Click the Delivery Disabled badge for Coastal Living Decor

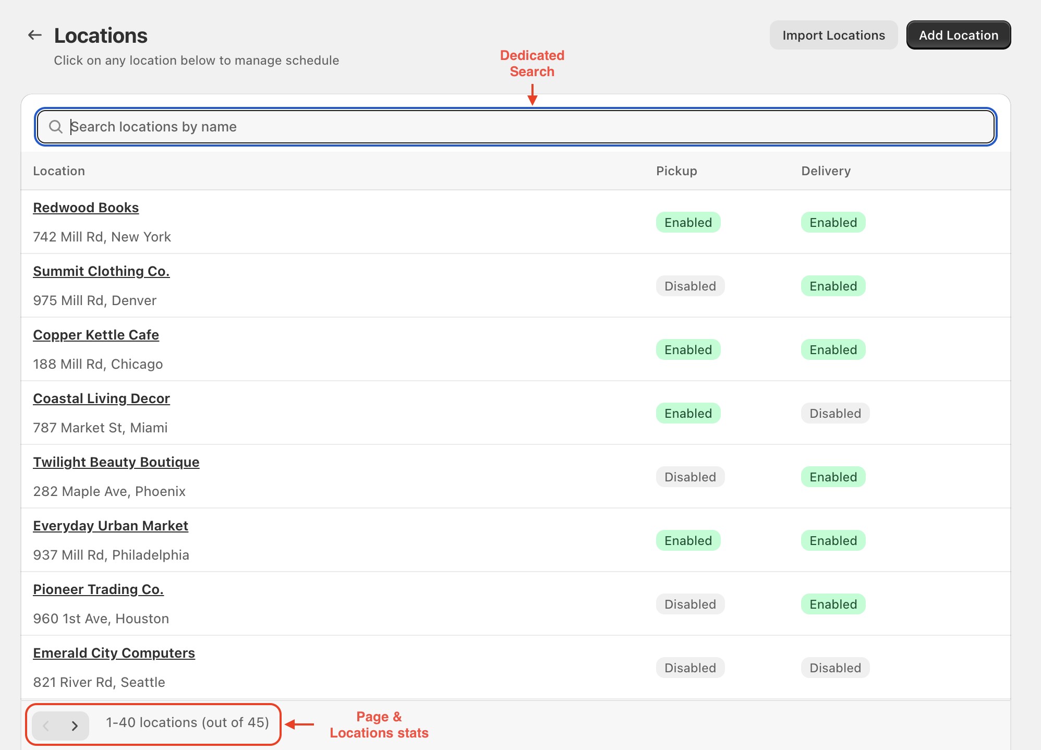(x=836, y=414)
